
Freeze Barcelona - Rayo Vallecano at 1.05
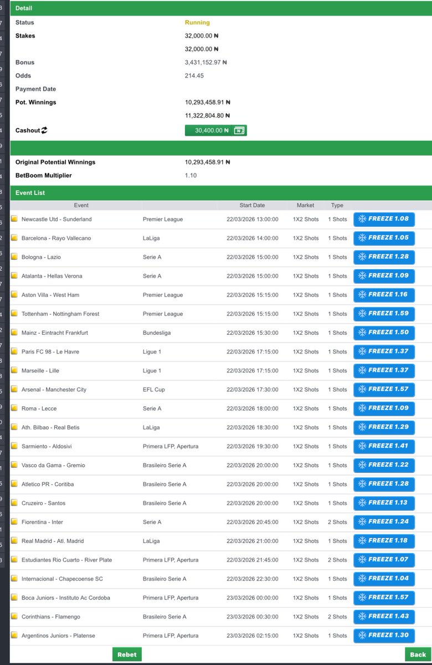pos(384,238)
